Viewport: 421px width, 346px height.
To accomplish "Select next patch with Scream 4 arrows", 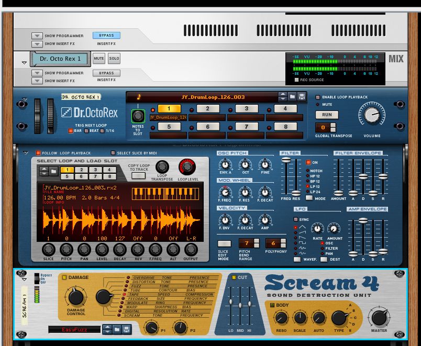I will 107,331.
